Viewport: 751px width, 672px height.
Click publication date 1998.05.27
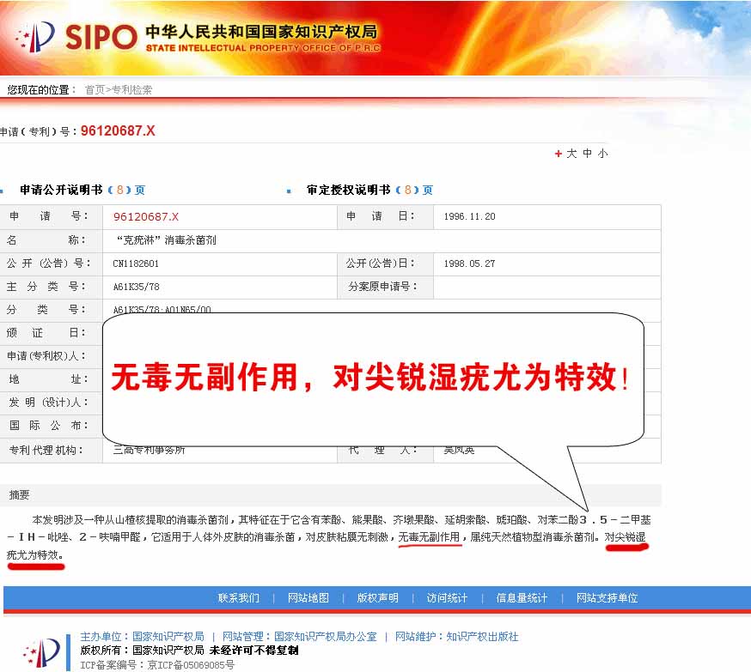pyautogui.click(x=469, y=263)
